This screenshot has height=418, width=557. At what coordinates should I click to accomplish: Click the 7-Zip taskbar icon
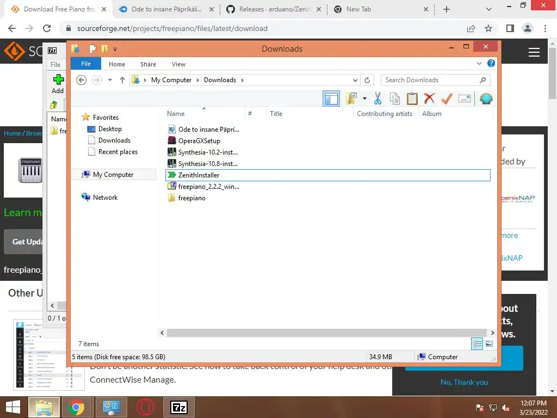(178, 407)
